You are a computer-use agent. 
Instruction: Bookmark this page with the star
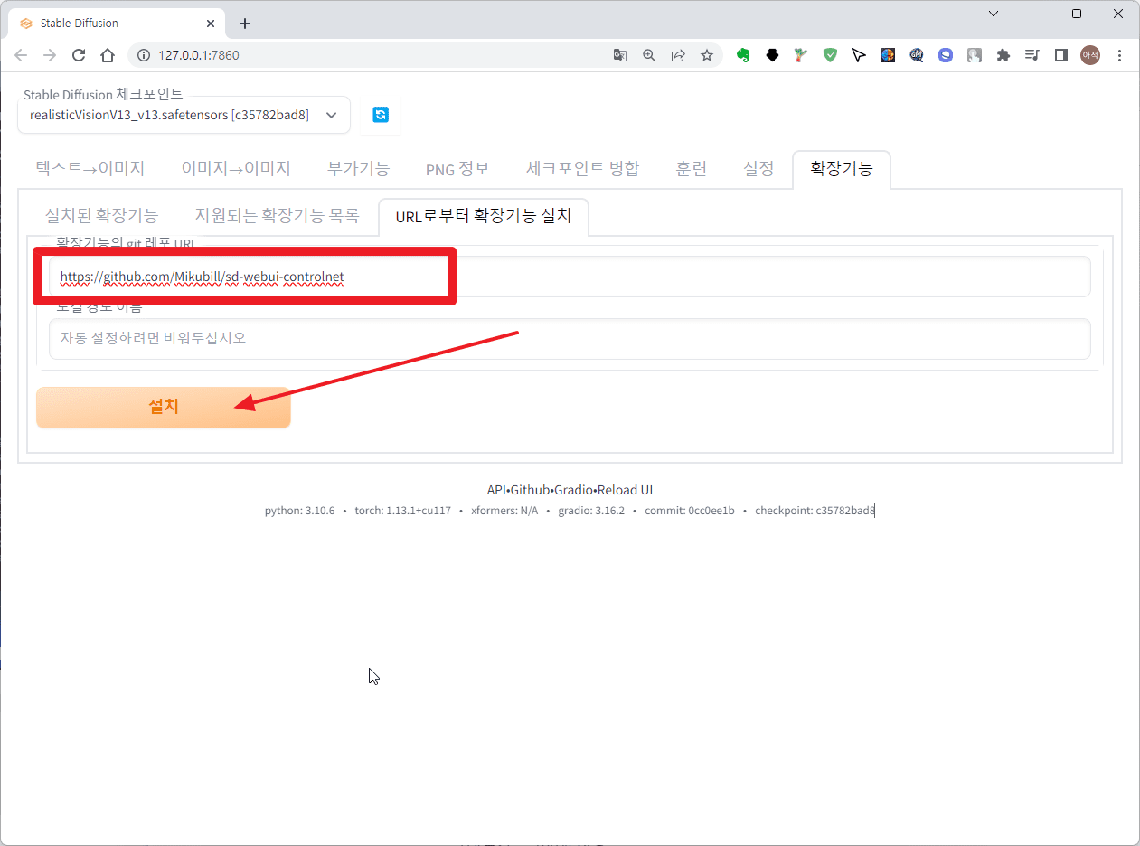tap(707, 55)
